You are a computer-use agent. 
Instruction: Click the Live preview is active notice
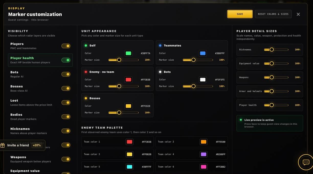(270, 123)
